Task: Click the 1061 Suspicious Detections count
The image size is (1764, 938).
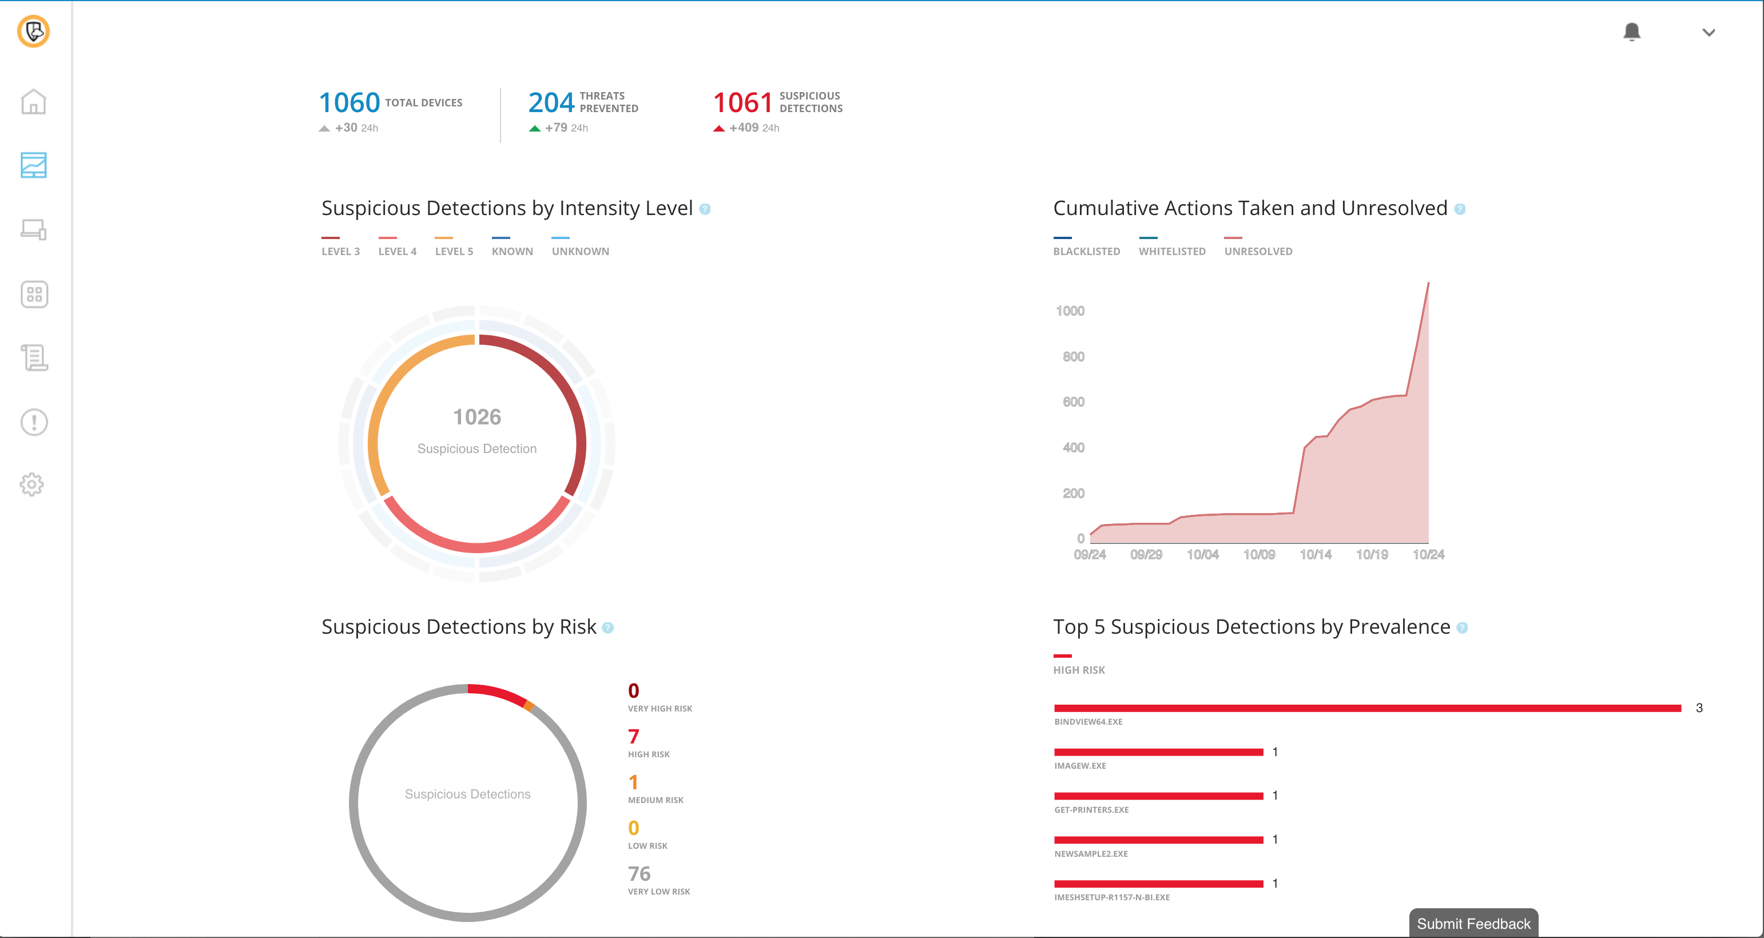Action: click(x=742, y=103)
